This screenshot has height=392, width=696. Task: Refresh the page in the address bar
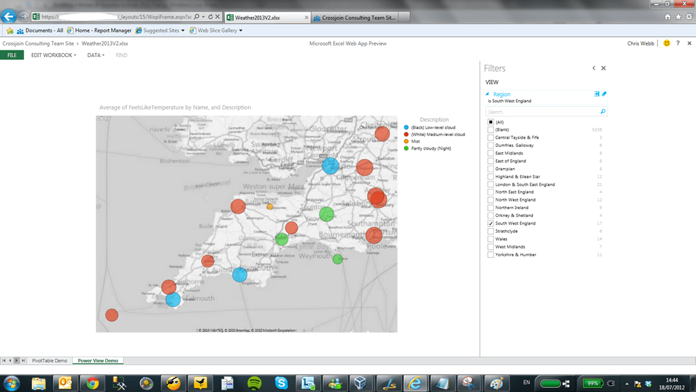(x=211, y=17)
